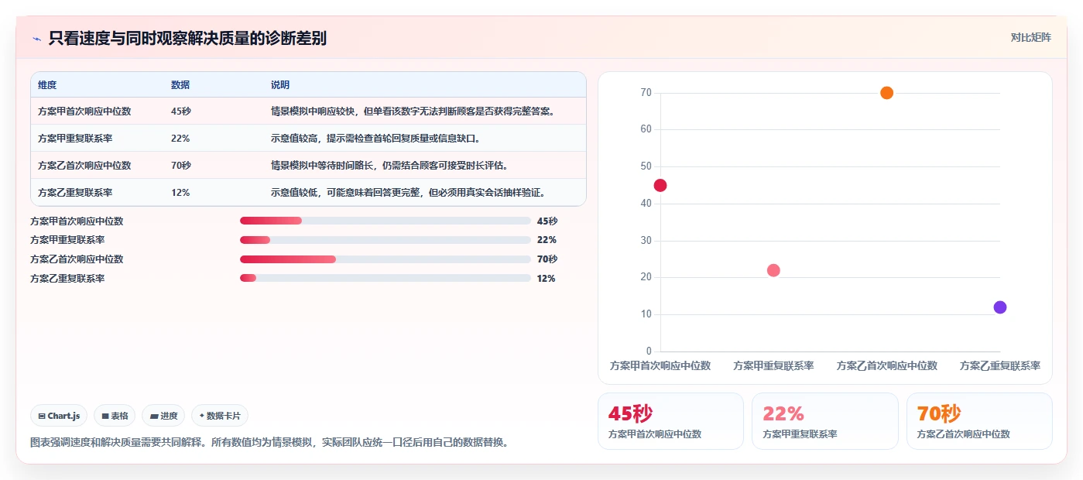Open the orange 70秒 data card
Screen dimensions: 1083x480
point(979,421)
